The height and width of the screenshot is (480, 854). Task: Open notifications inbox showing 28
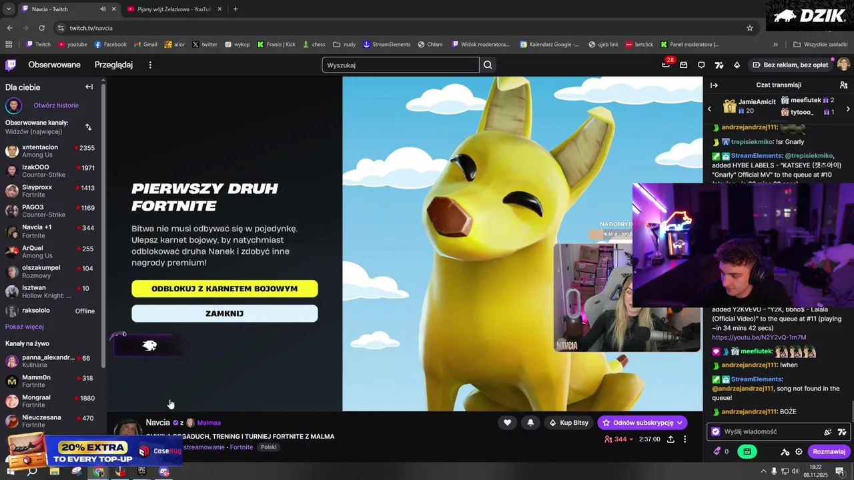(x=666, y=65)
